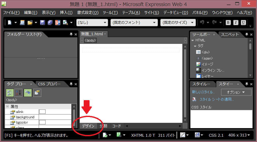
Task: Close the 無題_1.html tab
Action: (105, 34)
